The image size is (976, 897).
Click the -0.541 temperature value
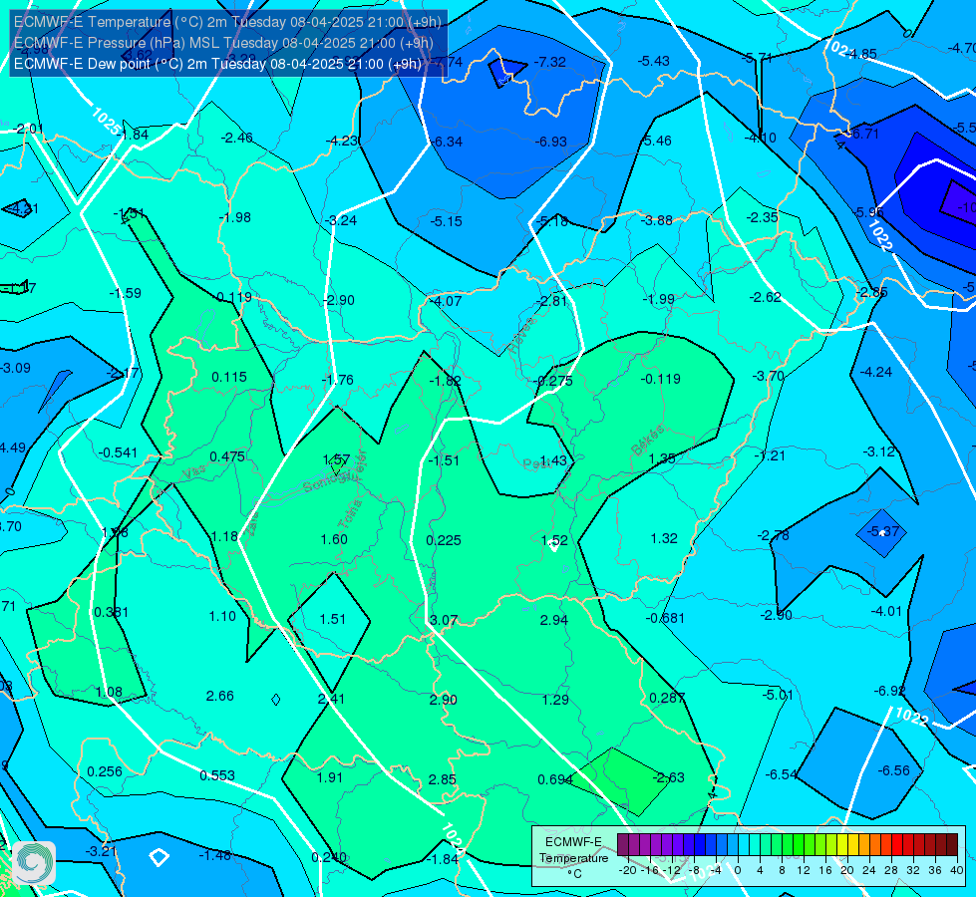(x=118, y=453)
